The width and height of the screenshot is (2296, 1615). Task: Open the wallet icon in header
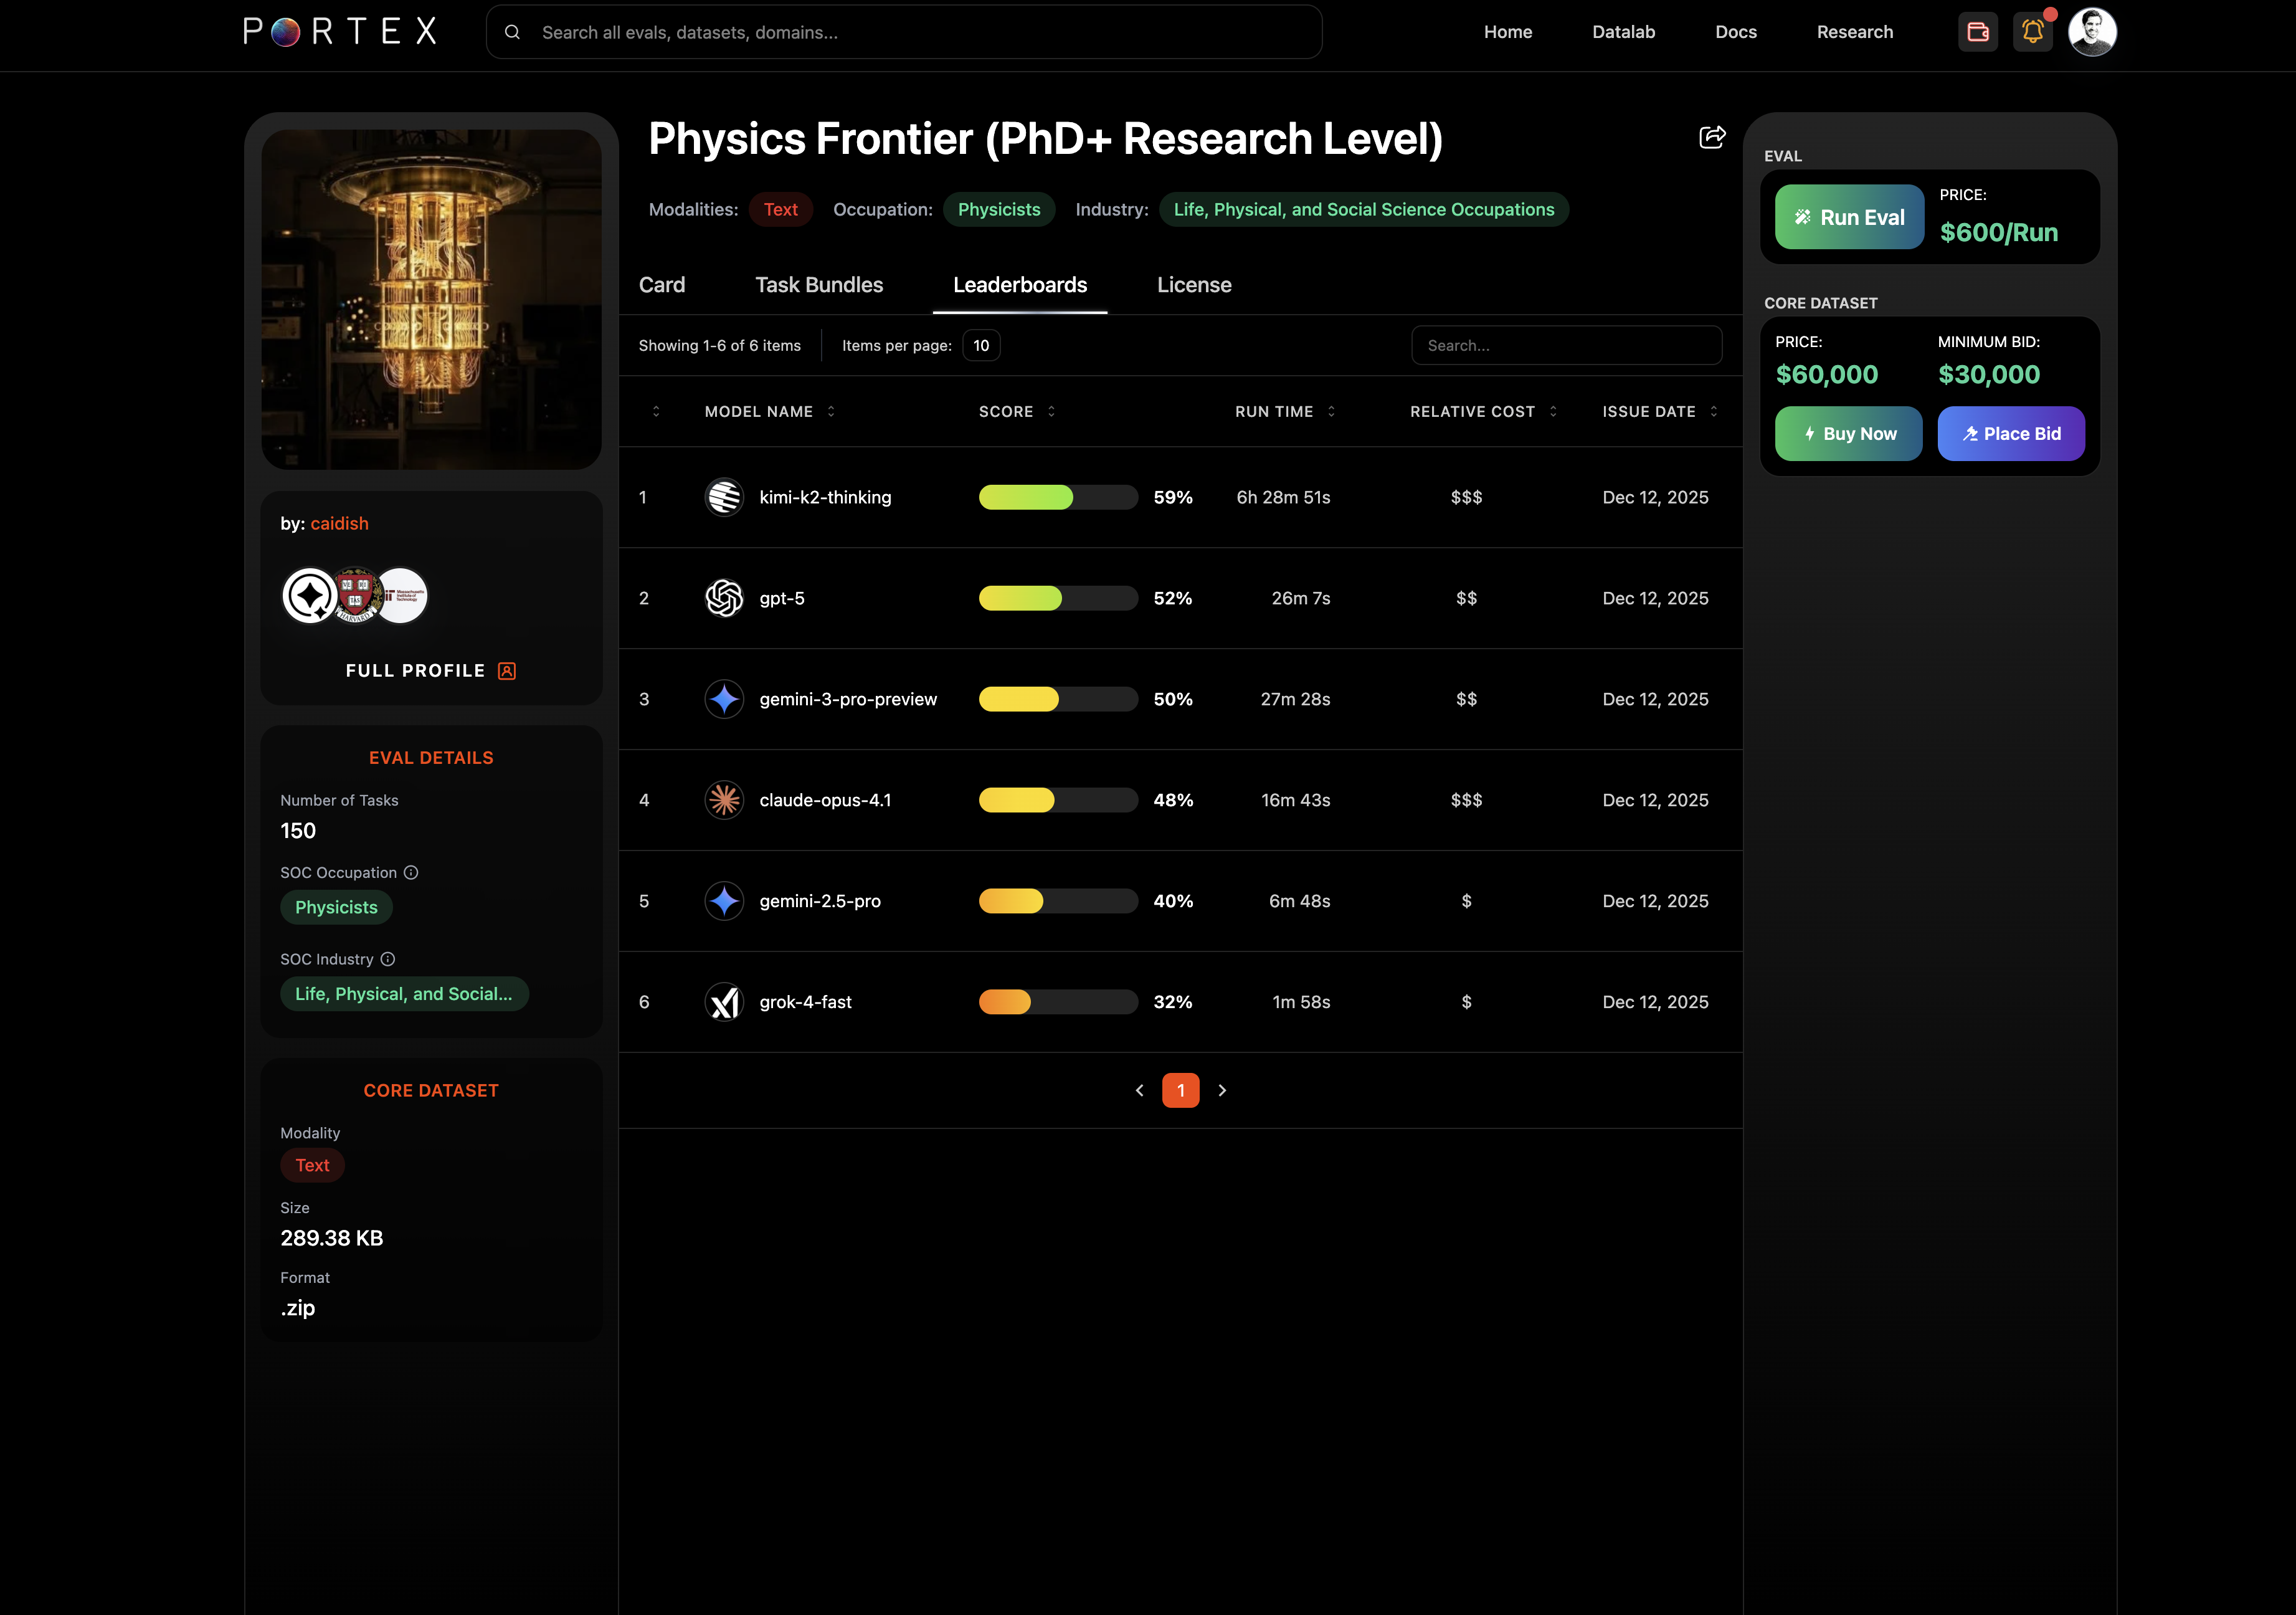click(x=1977, y=32)
